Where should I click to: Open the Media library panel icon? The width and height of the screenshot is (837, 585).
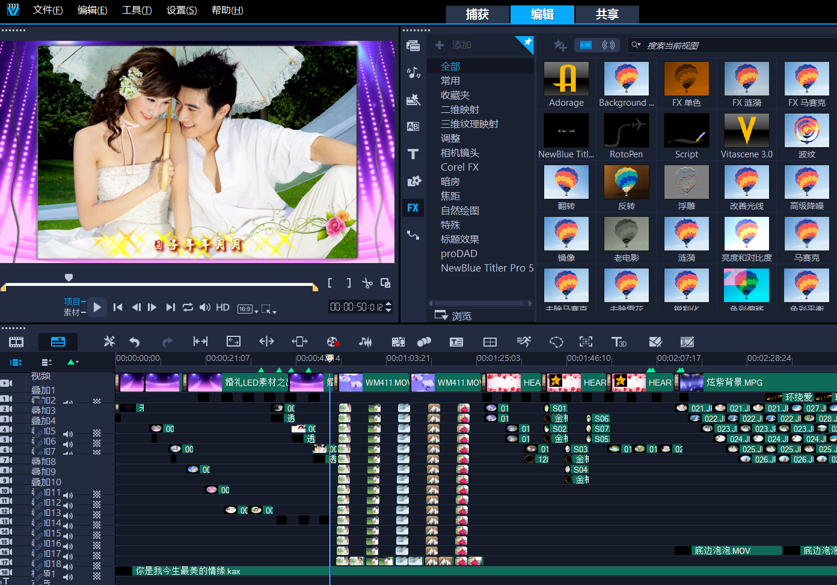tap(413, 45)
